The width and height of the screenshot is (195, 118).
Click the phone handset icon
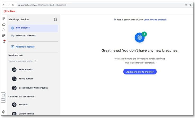[14, 79]
